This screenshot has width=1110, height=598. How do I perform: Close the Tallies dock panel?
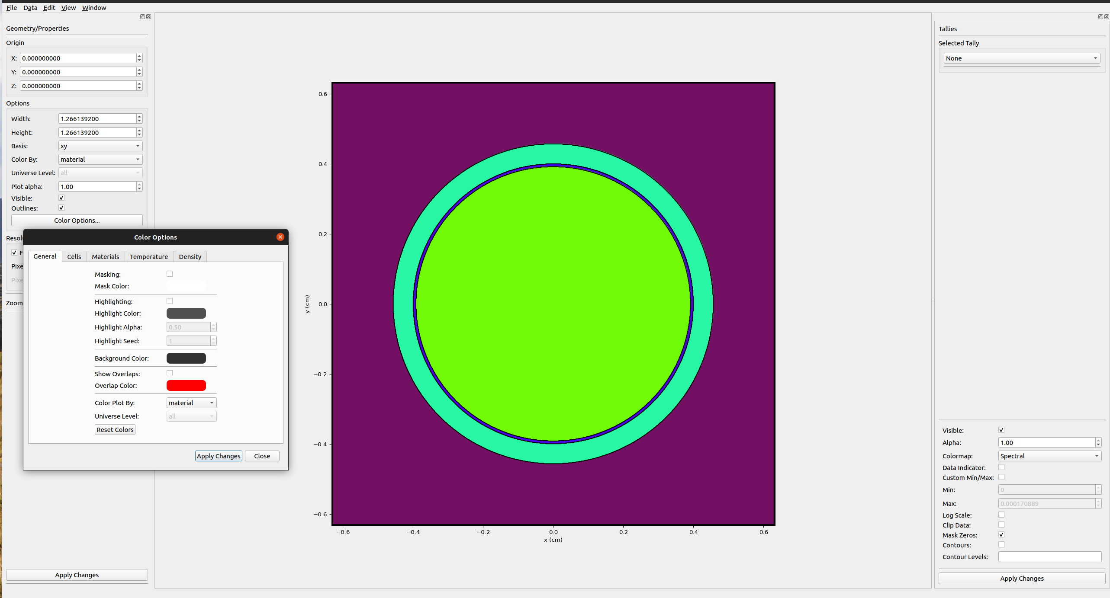[x=1107, y=17]
